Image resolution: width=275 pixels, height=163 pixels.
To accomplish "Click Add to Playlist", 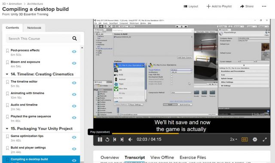I will tap(219, 6).
